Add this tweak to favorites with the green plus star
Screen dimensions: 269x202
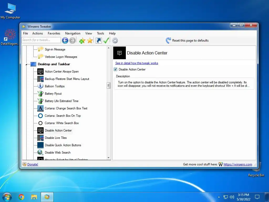[x=82, y=41]
